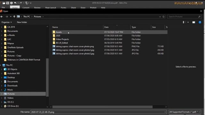Screen dimensions: 205x115
Task: Click the search magnifier icon
Action: pyautogui.click(x=199, y=17)
